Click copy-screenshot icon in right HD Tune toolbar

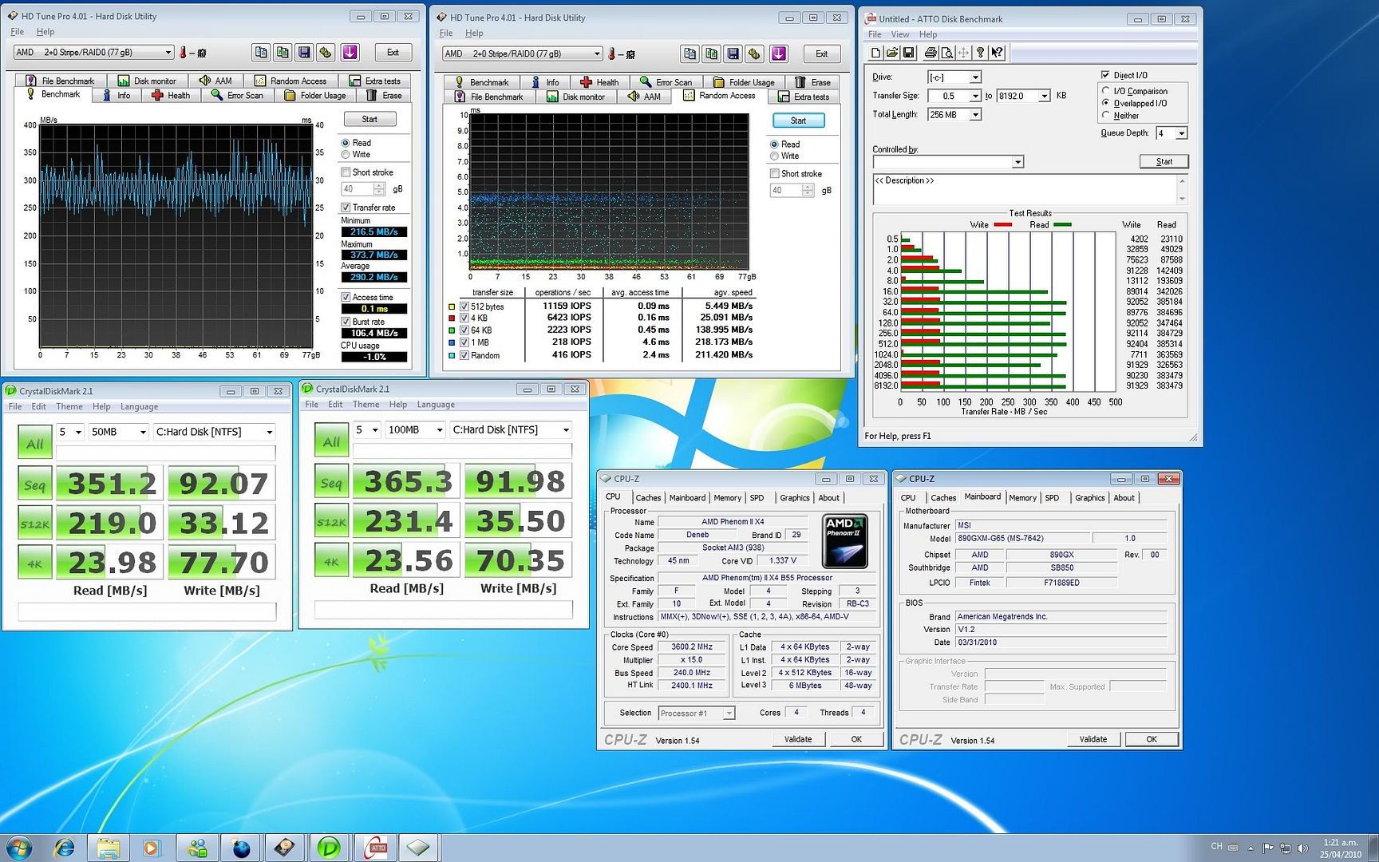tap(711, 54)
